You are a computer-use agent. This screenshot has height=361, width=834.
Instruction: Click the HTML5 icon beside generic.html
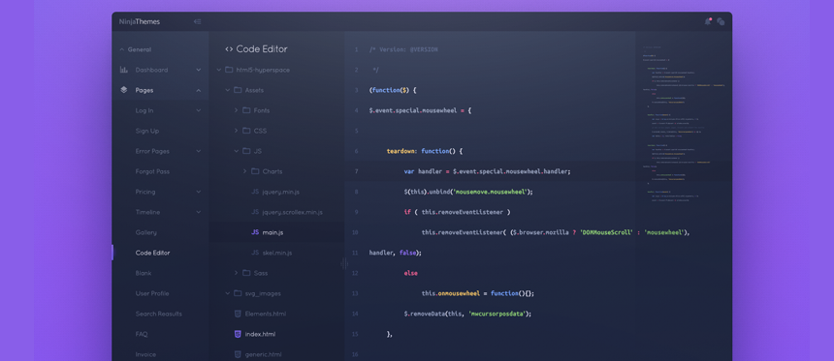pos(238,354)
